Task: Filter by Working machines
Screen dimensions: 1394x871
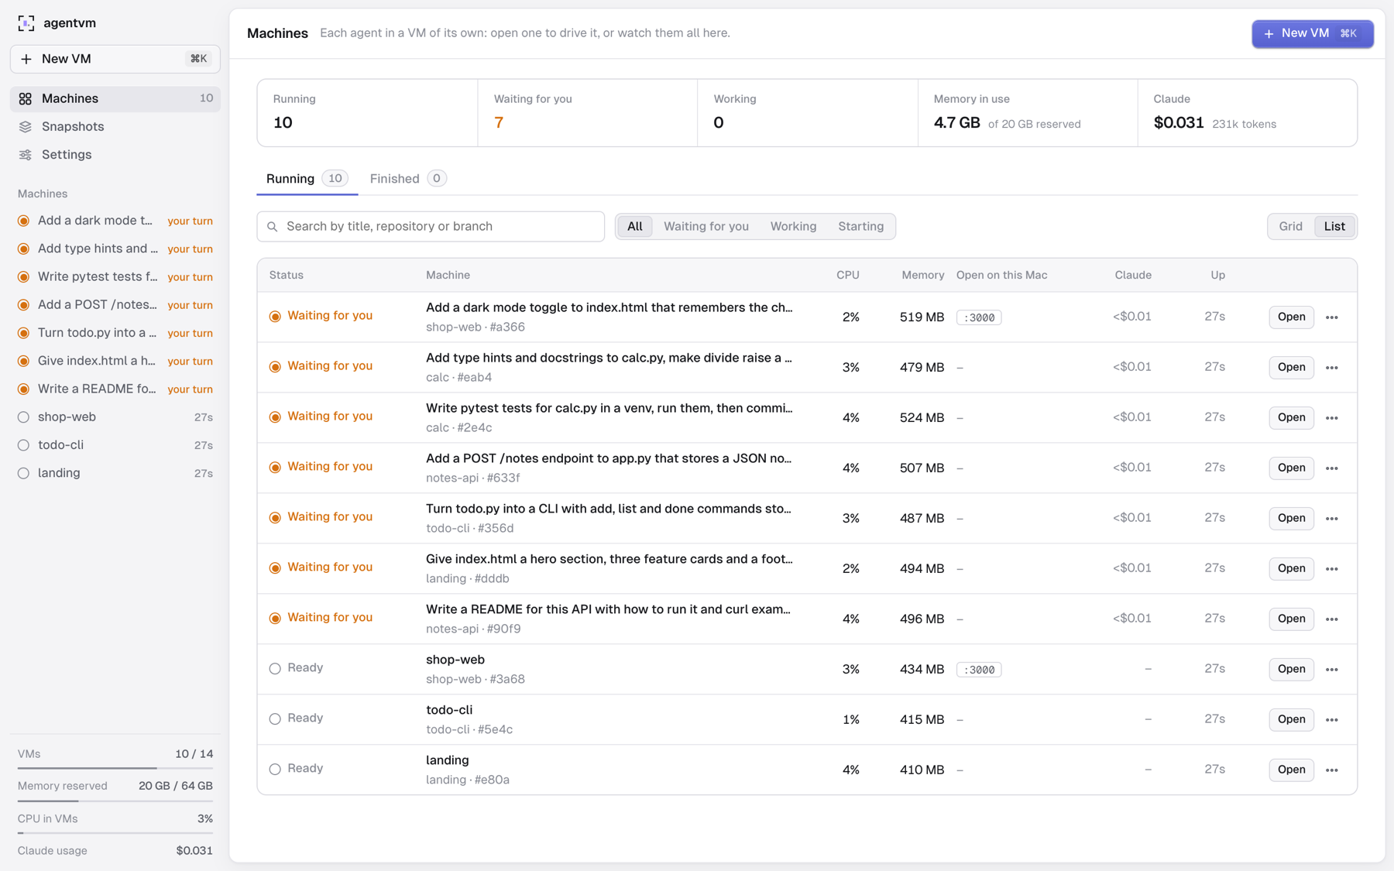Action: point(793,226)
